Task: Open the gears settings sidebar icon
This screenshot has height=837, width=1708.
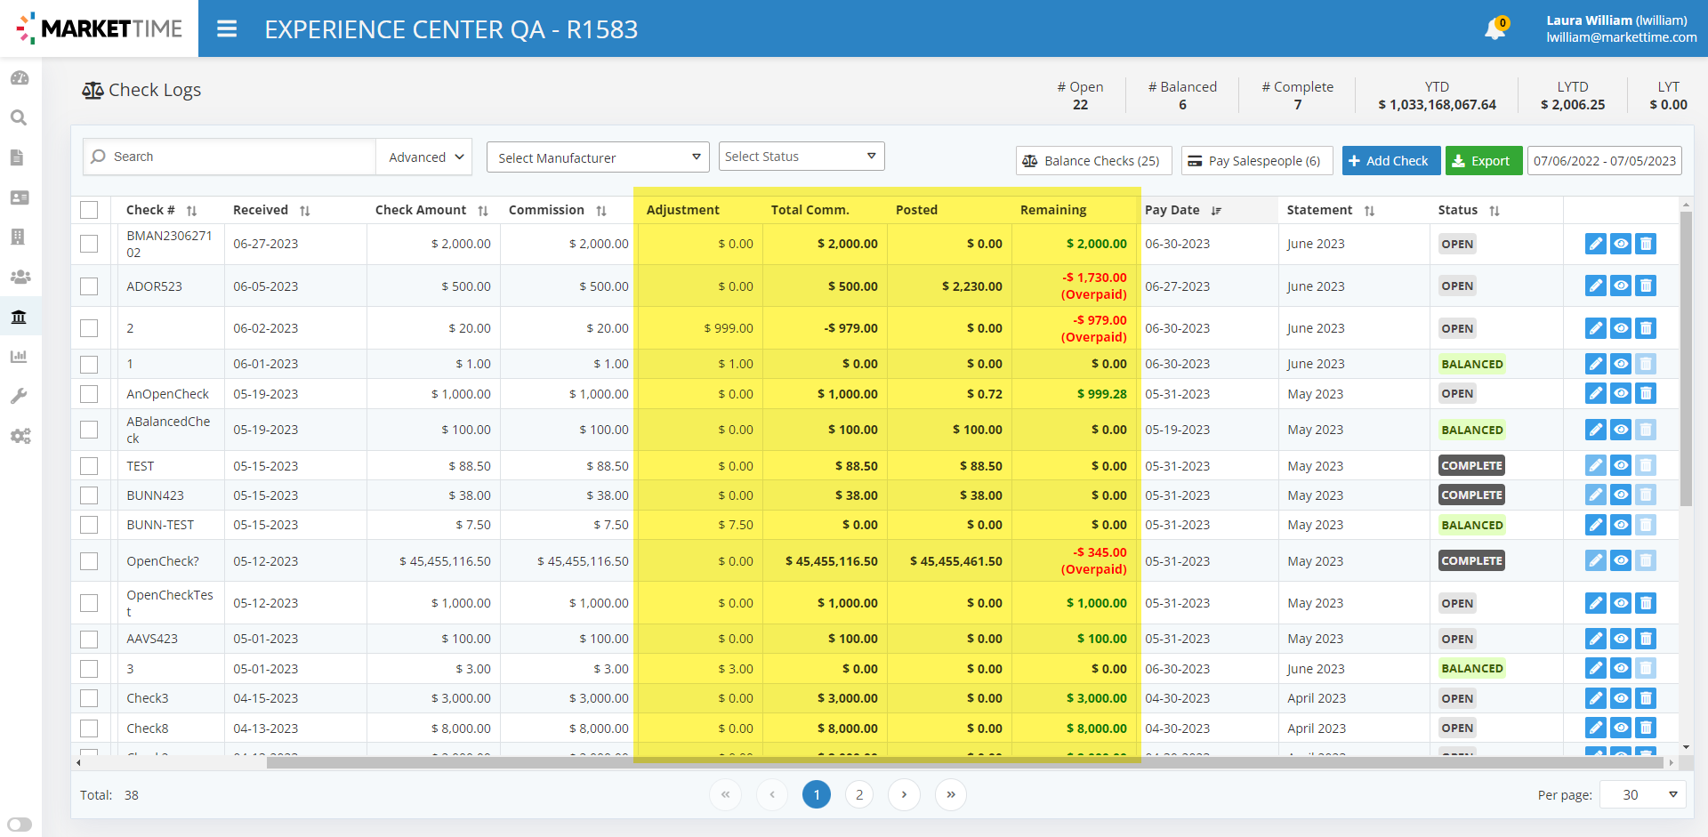Action: [20, 436]
